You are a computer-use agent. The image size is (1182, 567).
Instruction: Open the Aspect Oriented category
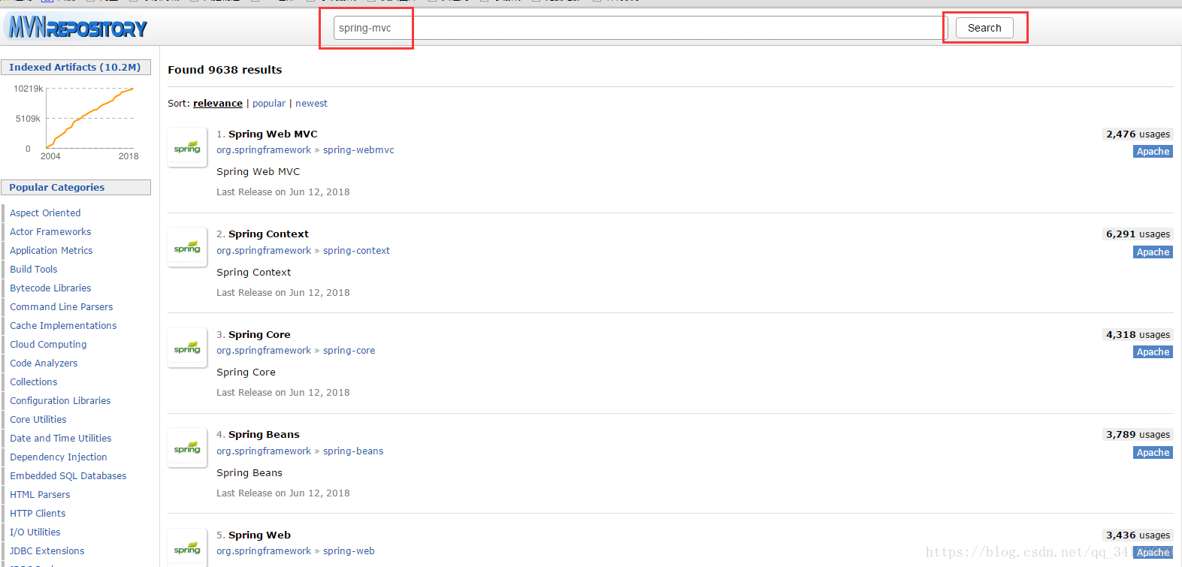coord(45,213)
